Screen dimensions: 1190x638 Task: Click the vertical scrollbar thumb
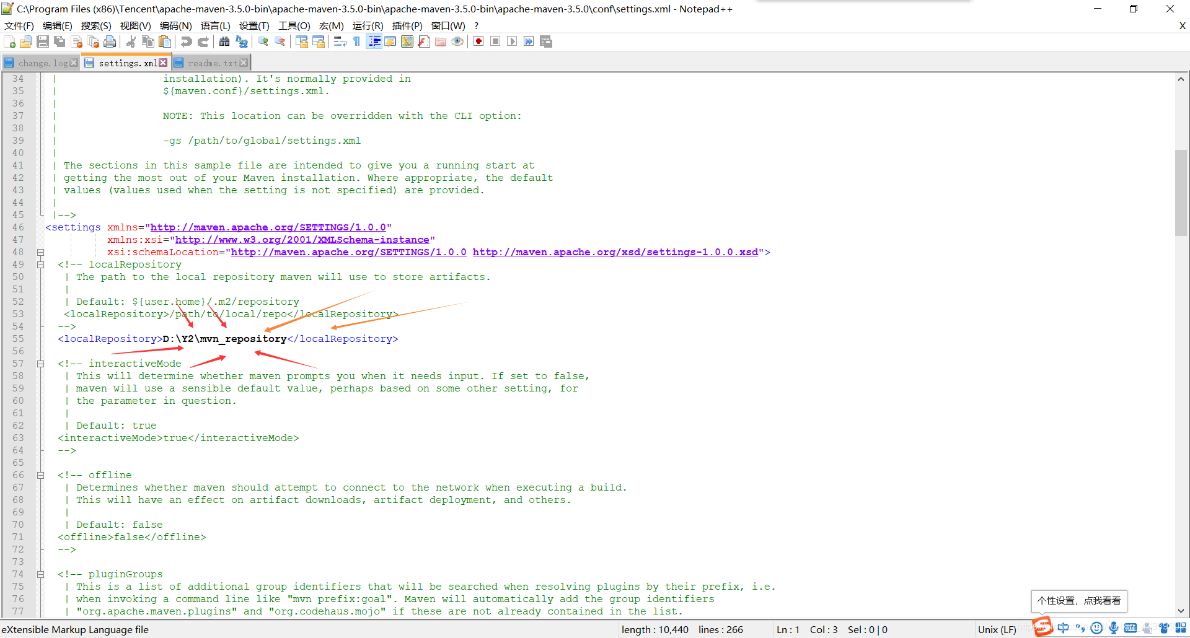point(1181,193)
